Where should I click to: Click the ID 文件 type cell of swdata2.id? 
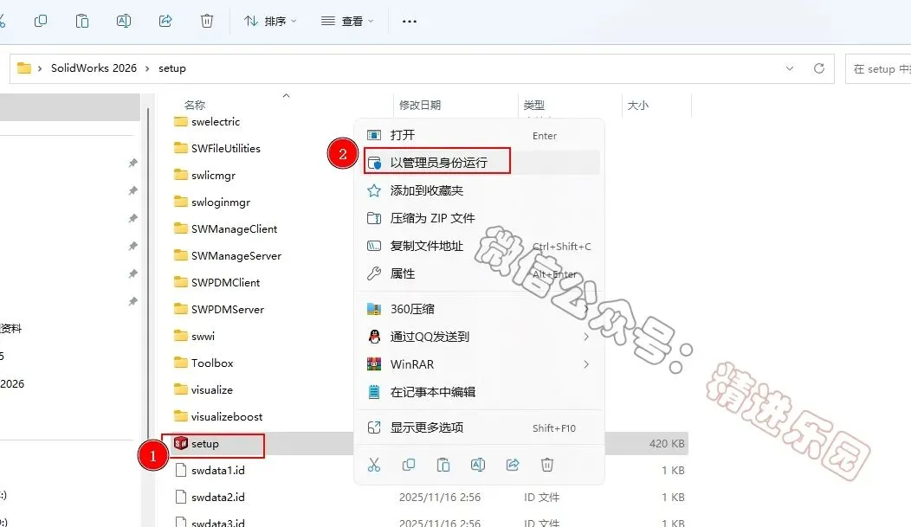(541, 498)
